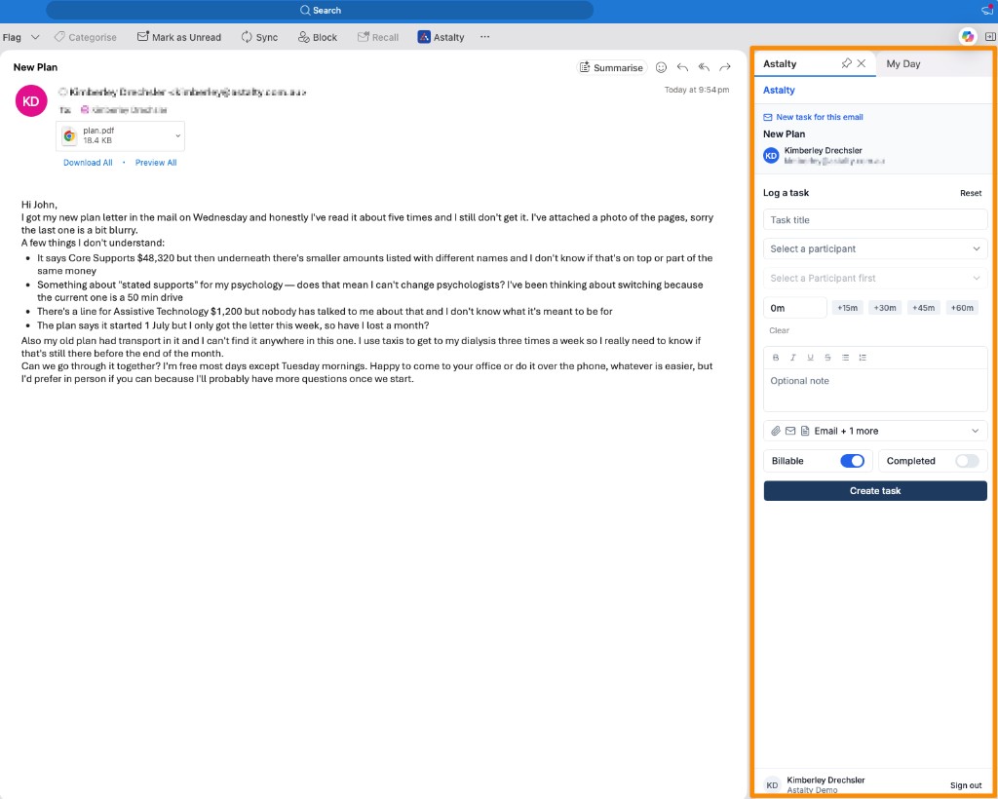Close the Astalty pane tab
The height and width of the screenshot is (799, 998).
click(862, 63)
